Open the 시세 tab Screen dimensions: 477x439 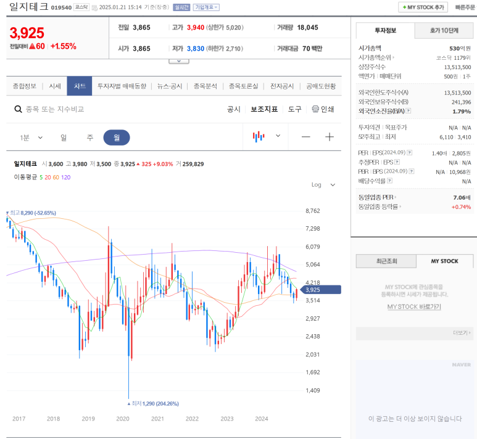coord(55,86)
